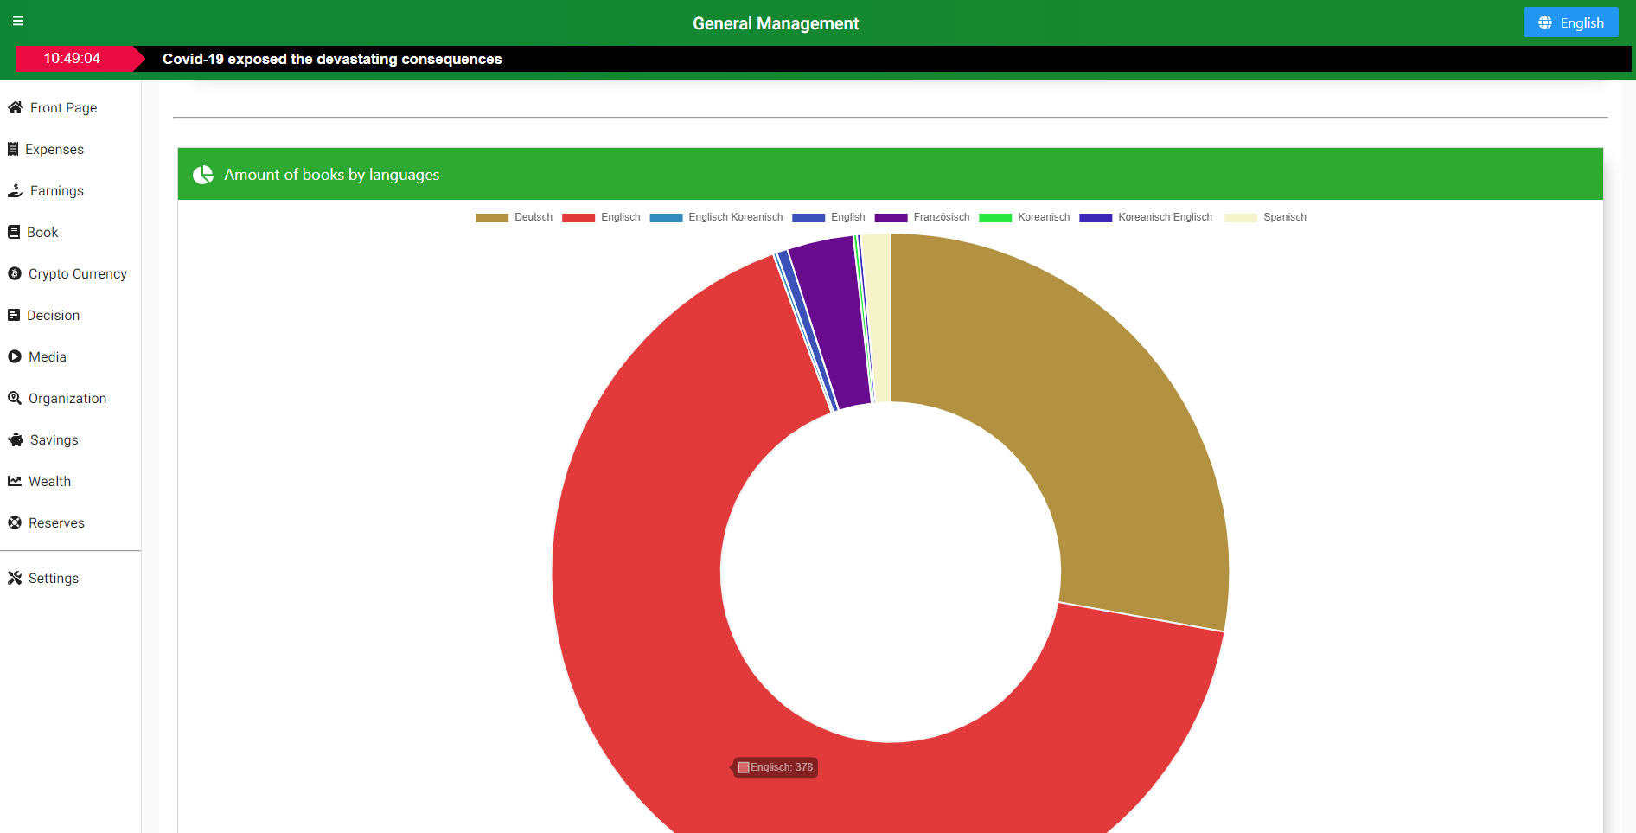1636x833 pixels.
Task: Click the General Management title
Action: (776, 23)
